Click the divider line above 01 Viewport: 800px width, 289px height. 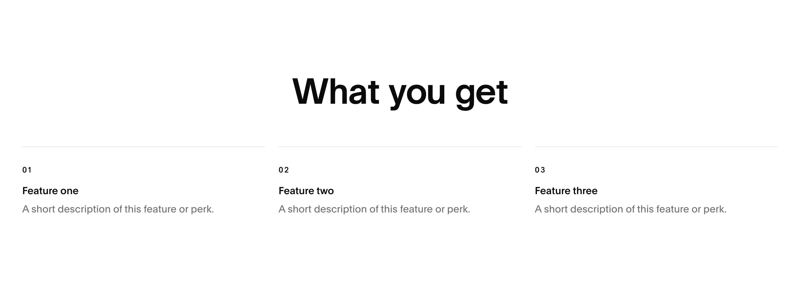click(144, 147)
